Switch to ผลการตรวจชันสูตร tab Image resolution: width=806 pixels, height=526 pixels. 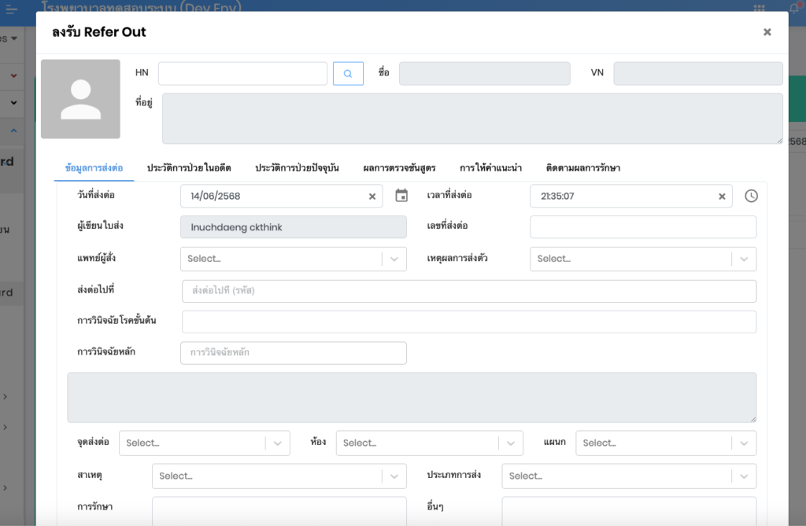(399, 168)
